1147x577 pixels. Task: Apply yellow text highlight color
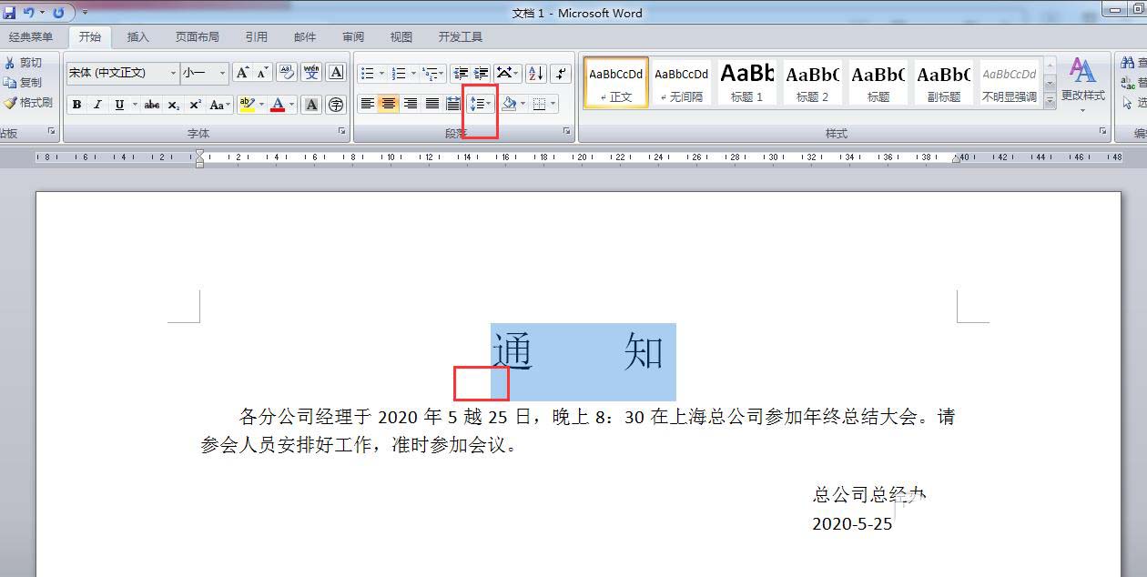(246, 105)
